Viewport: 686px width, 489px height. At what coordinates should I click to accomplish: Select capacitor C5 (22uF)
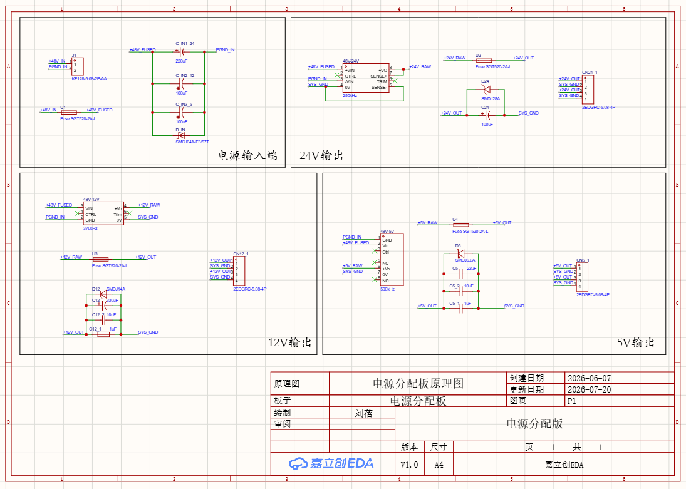[x=460, y=274]
